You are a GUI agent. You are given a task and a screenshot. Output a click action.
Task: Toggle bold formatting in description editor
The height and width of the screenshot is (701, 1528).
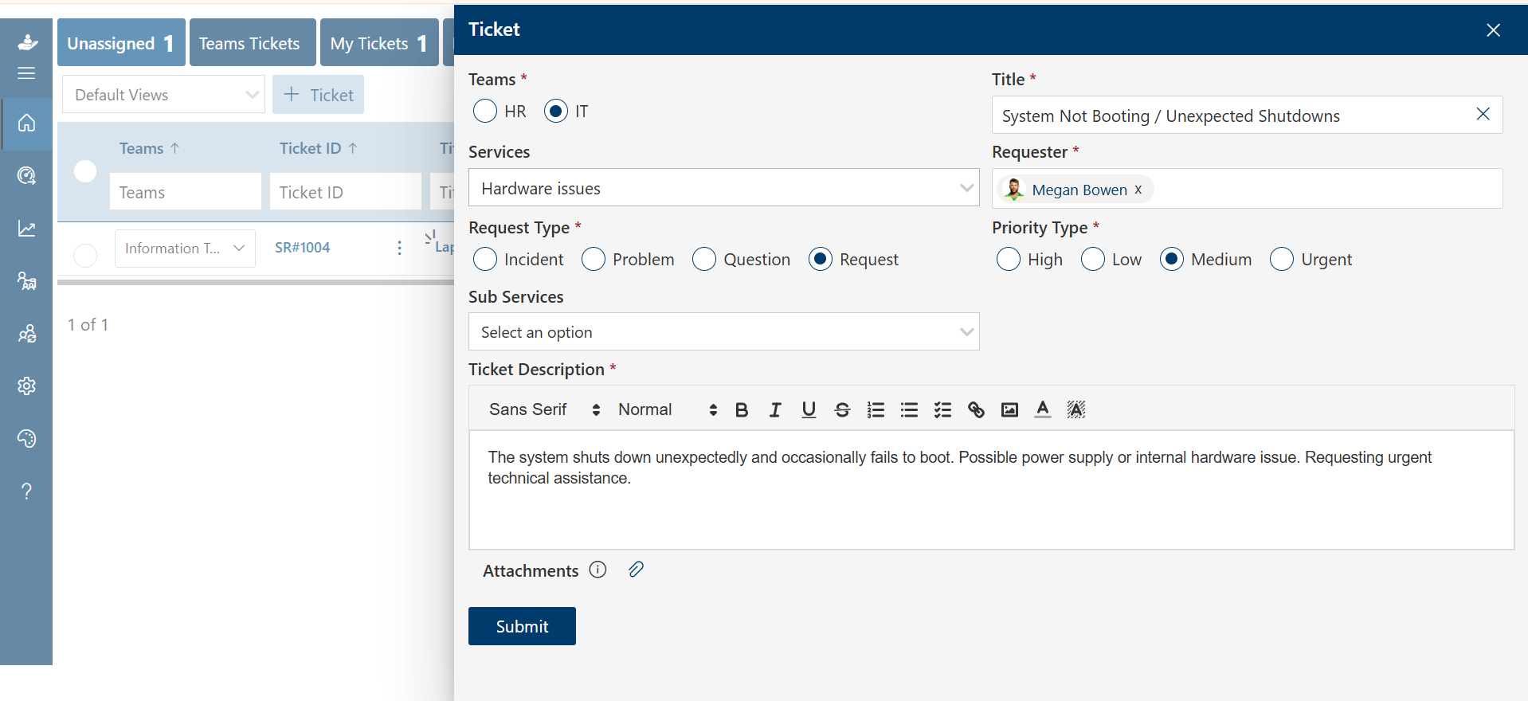[742, 409]
